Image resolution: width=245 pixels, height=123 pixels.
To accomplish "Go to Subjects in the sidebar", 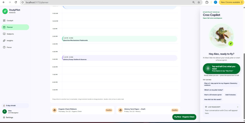I will (x=15, y=34).
